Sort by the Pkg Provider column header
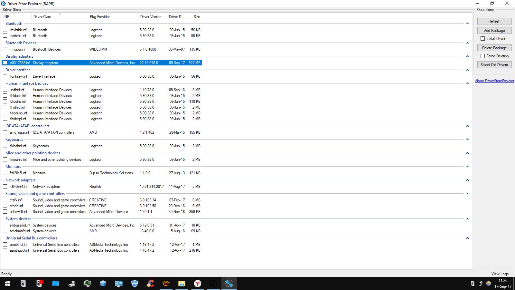Viewport: 515px width, 290px height. coord(113,17)
